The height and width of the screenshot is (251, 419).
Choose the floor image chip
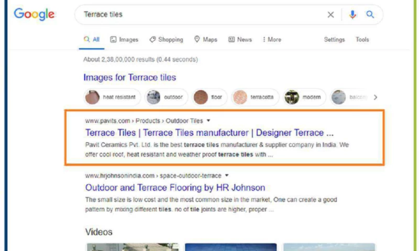(208, 97)
